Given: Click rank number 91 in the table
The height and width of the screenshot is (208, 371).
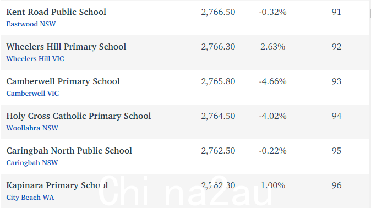Looking at the screenshot, I should 336,12.
